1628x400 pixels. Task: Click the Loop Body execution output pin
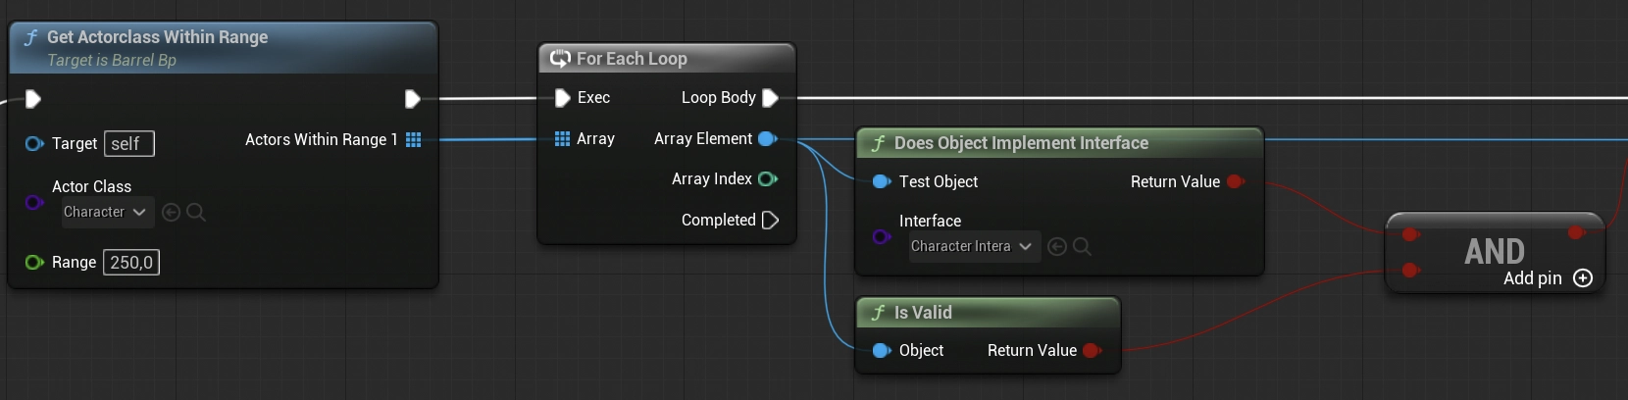pos(770,98)
